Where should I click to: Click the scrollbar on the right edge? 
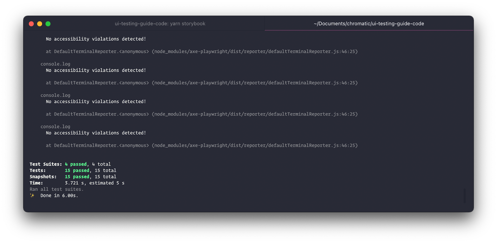tap(464, 196)
